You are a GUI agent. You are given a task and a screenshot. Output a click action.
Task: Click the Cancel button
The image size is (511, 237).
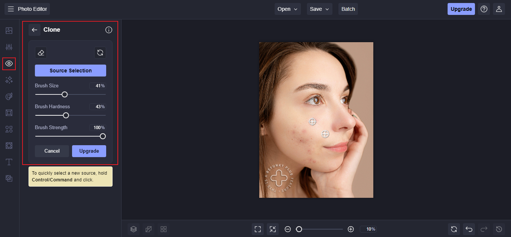pyautogui.click(x=52, y=151)
